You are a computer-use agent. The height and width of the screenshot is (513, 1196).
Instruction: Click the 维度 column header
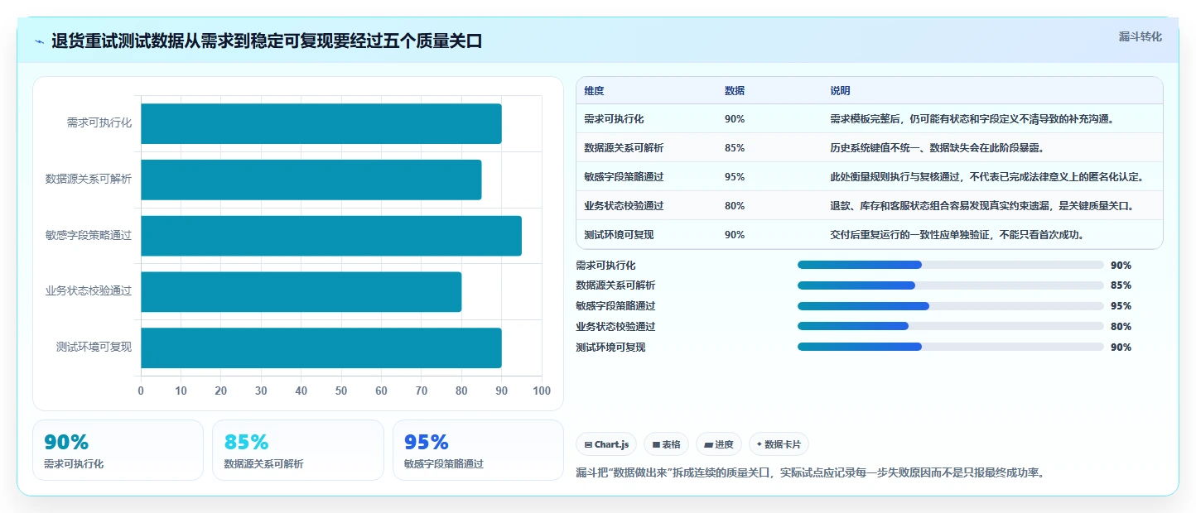click(594, 91)
